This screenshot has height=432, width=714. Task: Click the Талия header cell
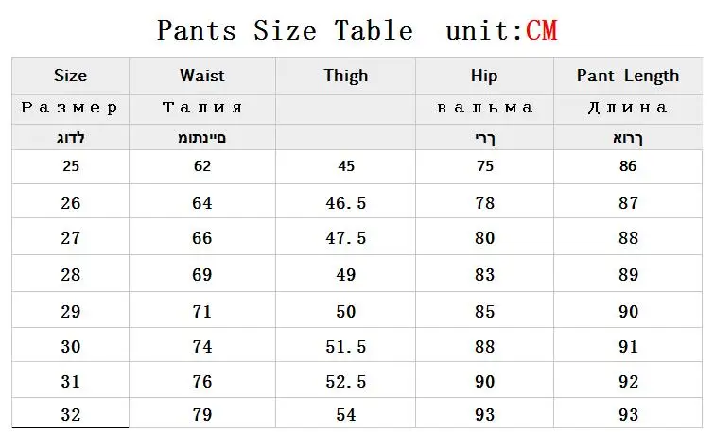[x=200, y=108]
